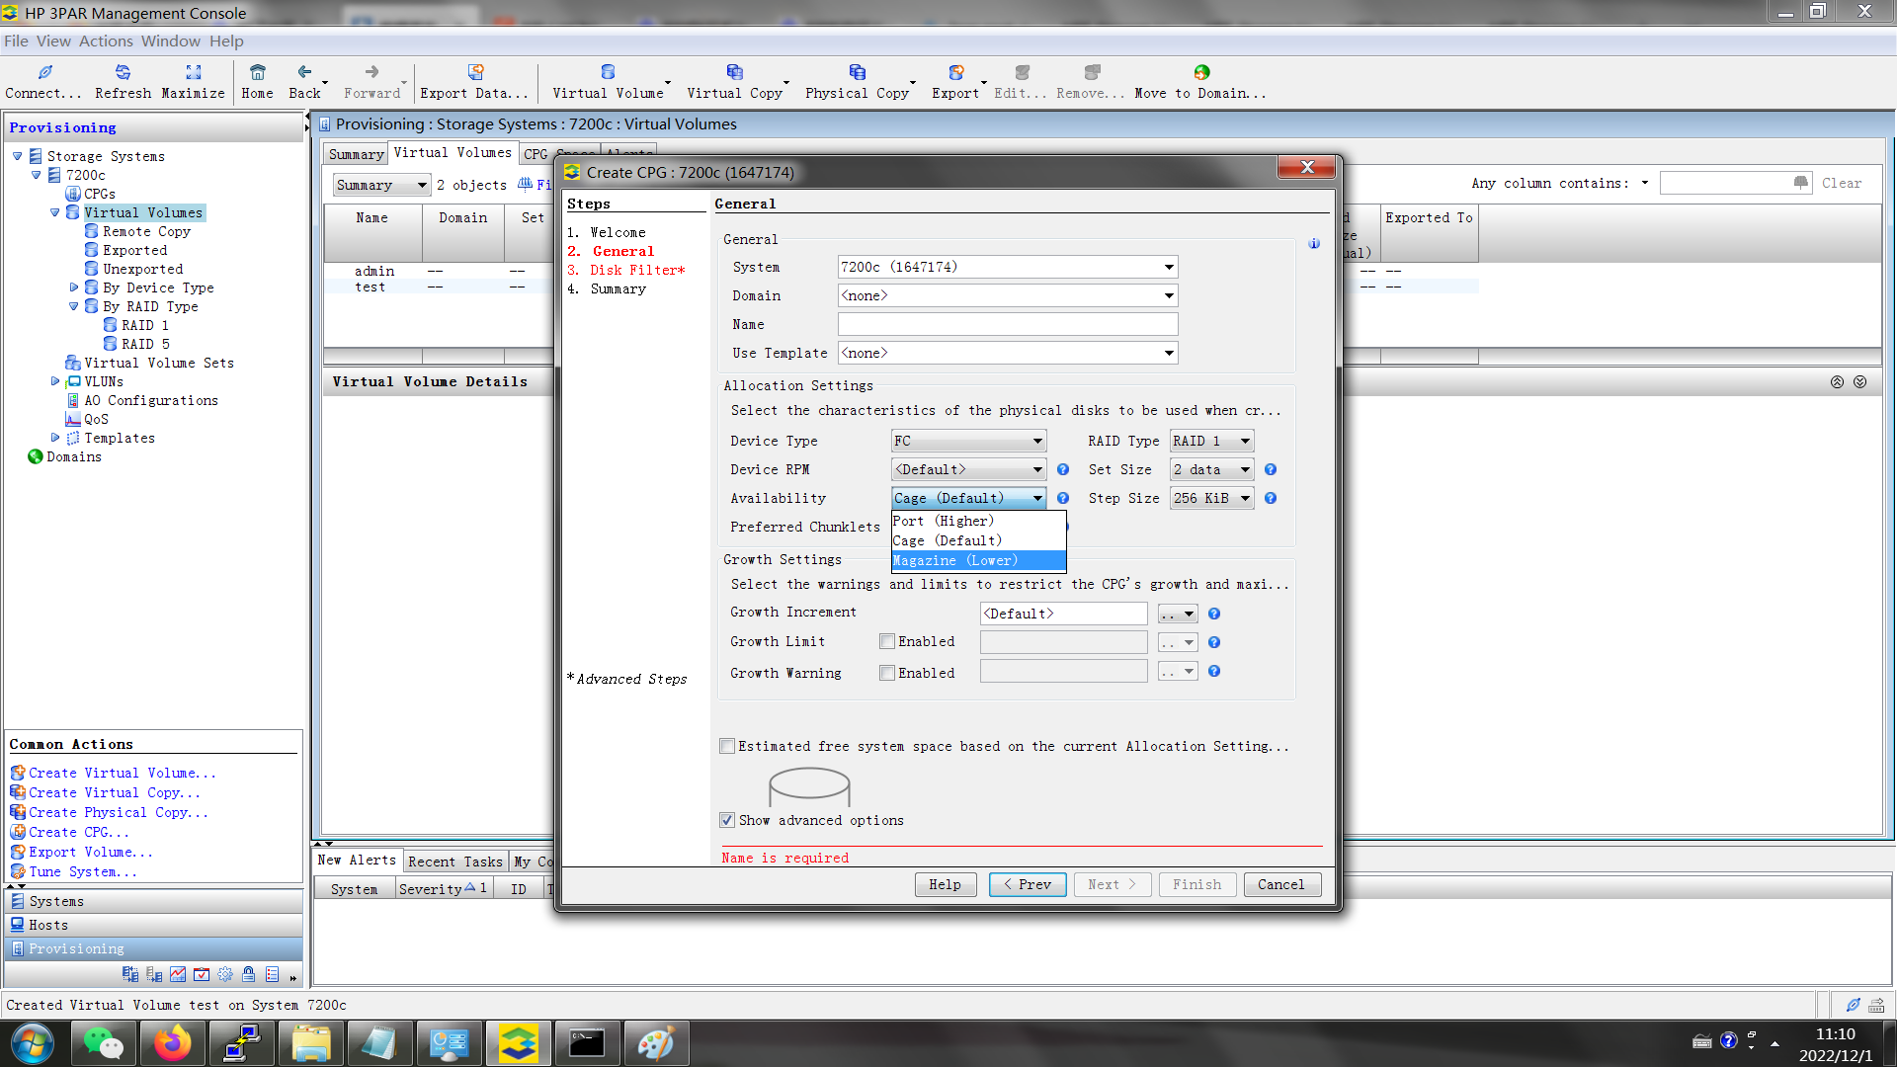Click inside the CPG Name field
1897x1067 pixels.
pyautogui.click(x=1007, y=325)
